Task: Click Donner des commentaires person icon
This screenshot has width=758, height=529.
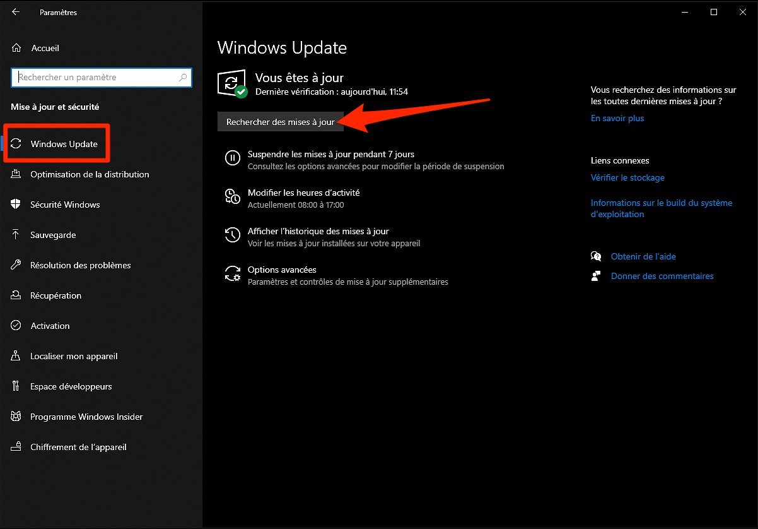Action: pos(596,276)
